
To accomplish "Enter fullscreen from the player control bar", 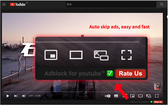I will (x=157, y=96).
